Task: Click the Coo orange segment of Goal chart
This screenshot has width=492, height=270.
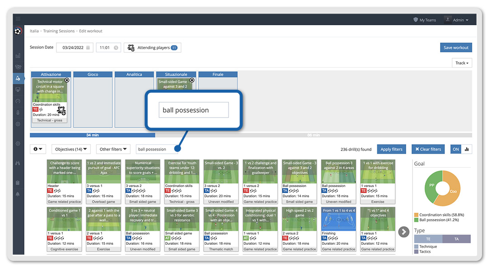Action: (454, 192)
